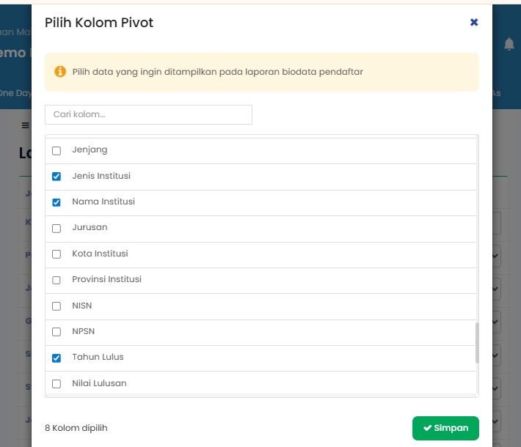Click the checkmark icon on Simpan button

coord(427,428)
